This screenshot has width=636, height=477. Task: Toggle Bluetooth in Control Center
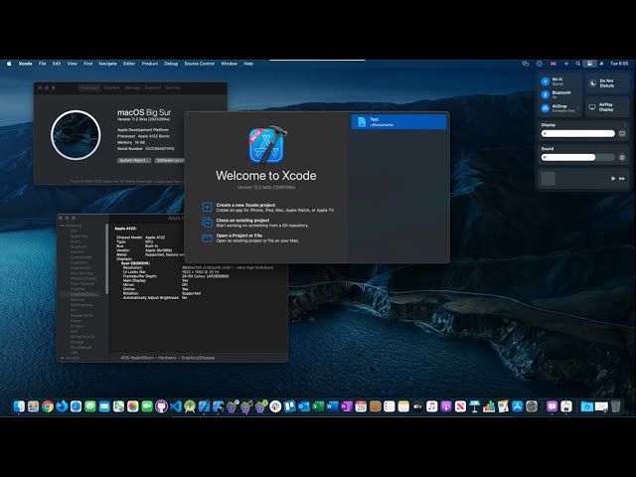coord(546,94)
